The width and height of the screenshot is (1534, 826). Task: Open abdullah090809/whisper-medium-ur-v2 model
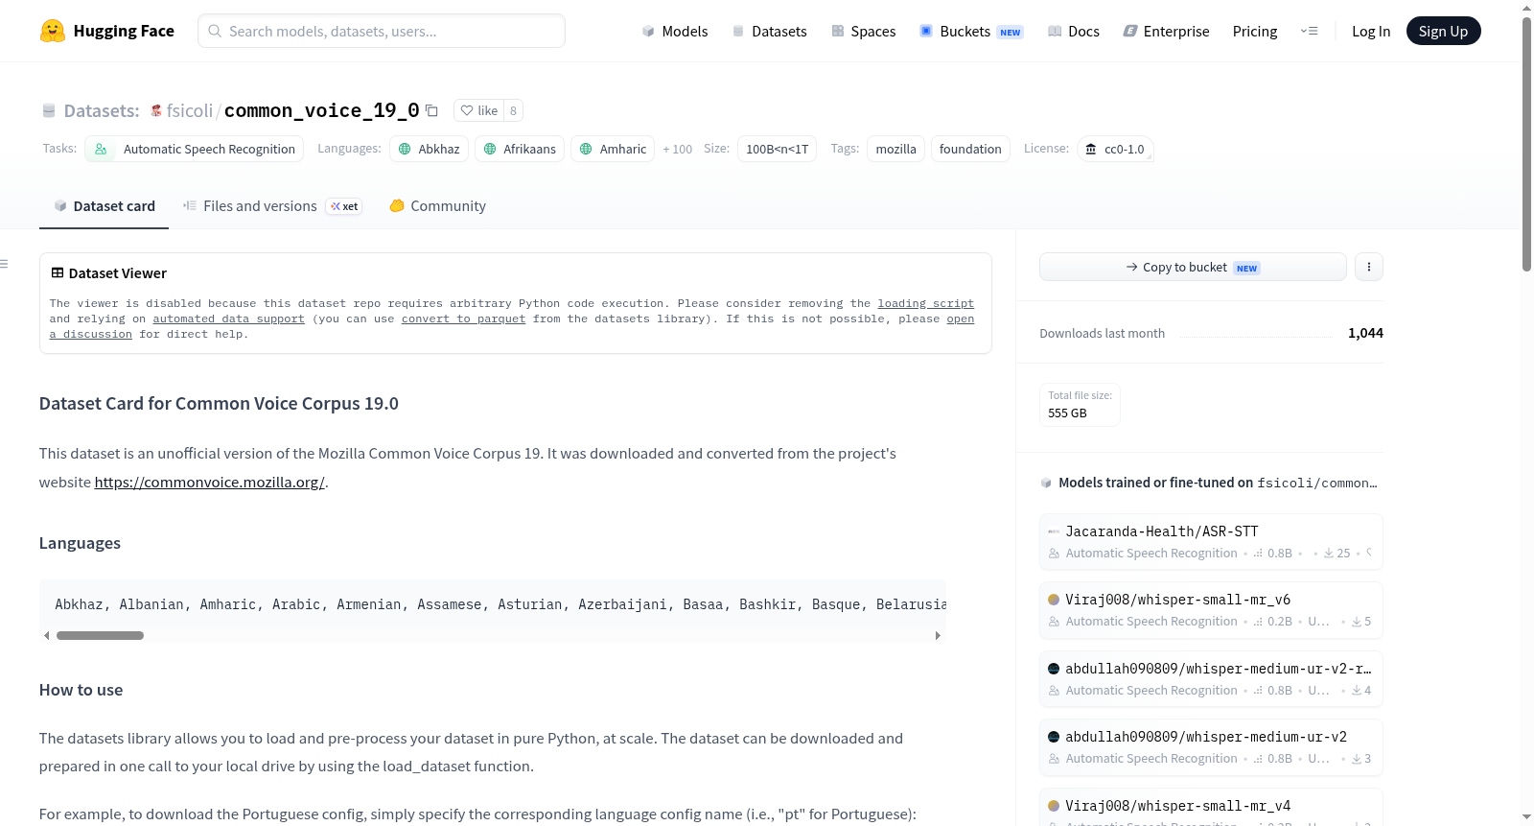click(1211, 747)
